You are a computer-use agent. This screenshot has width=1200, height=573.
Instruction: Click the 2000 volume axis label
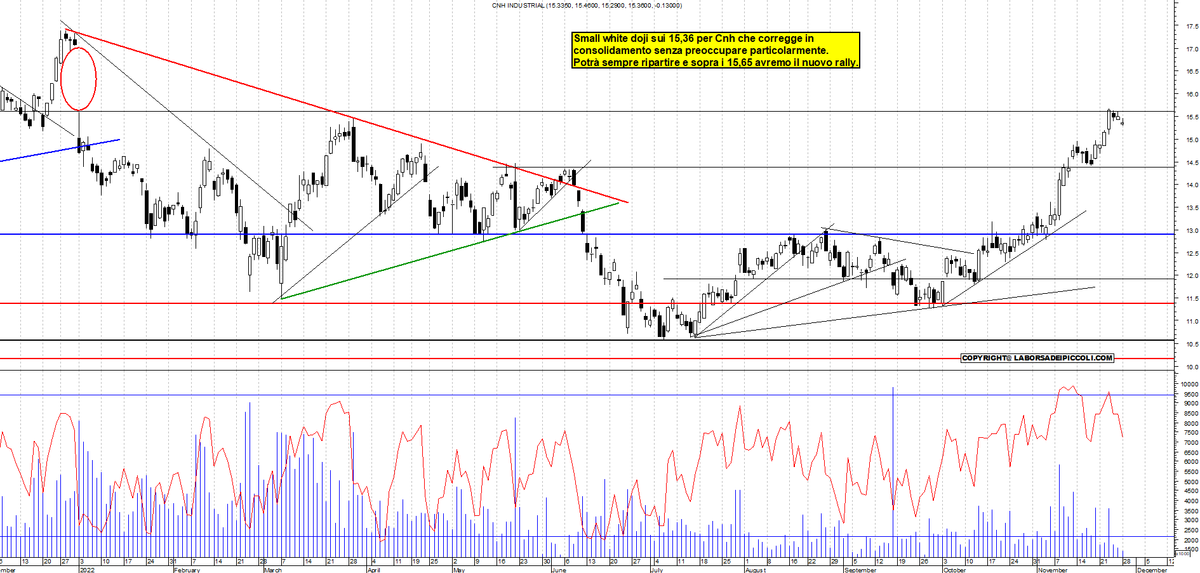pos(1191,540)
